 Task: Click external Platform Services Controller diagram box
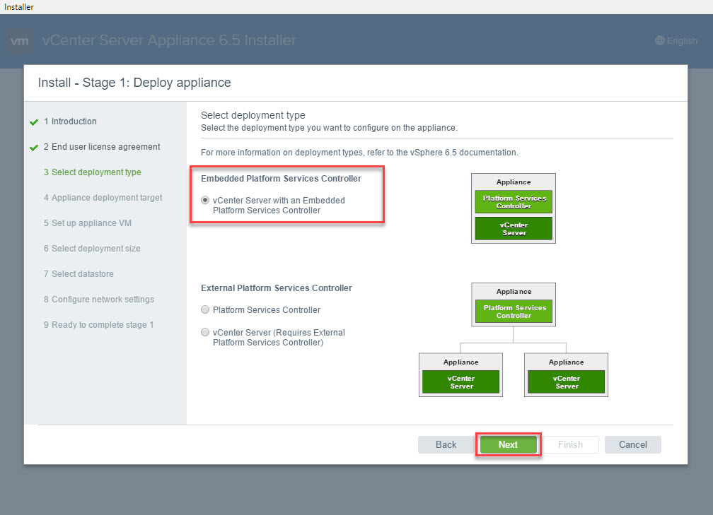click(x=514, y=312)
